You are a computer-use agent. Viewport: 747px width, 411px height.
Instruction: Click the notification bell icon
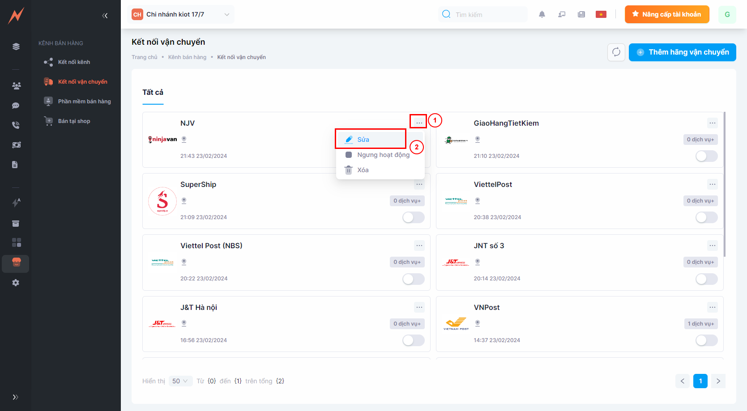(542, 14)
